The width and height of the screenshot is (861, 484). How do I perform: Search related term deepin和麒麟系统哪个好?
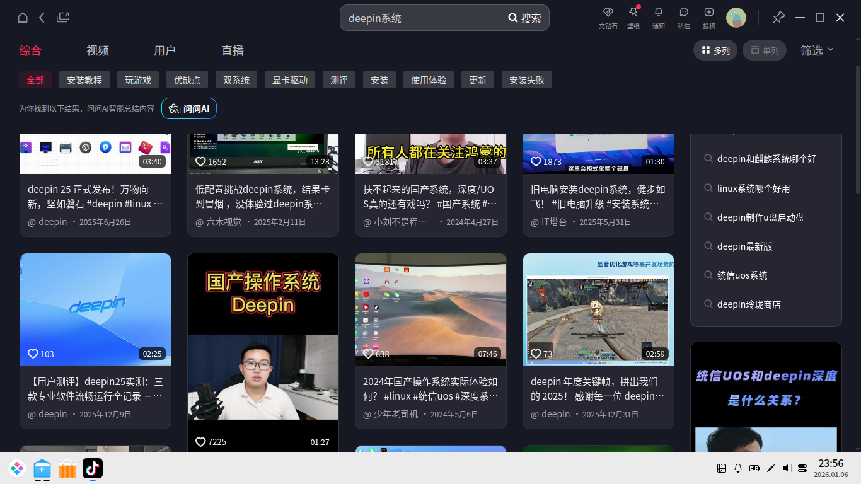coord(766,159)
